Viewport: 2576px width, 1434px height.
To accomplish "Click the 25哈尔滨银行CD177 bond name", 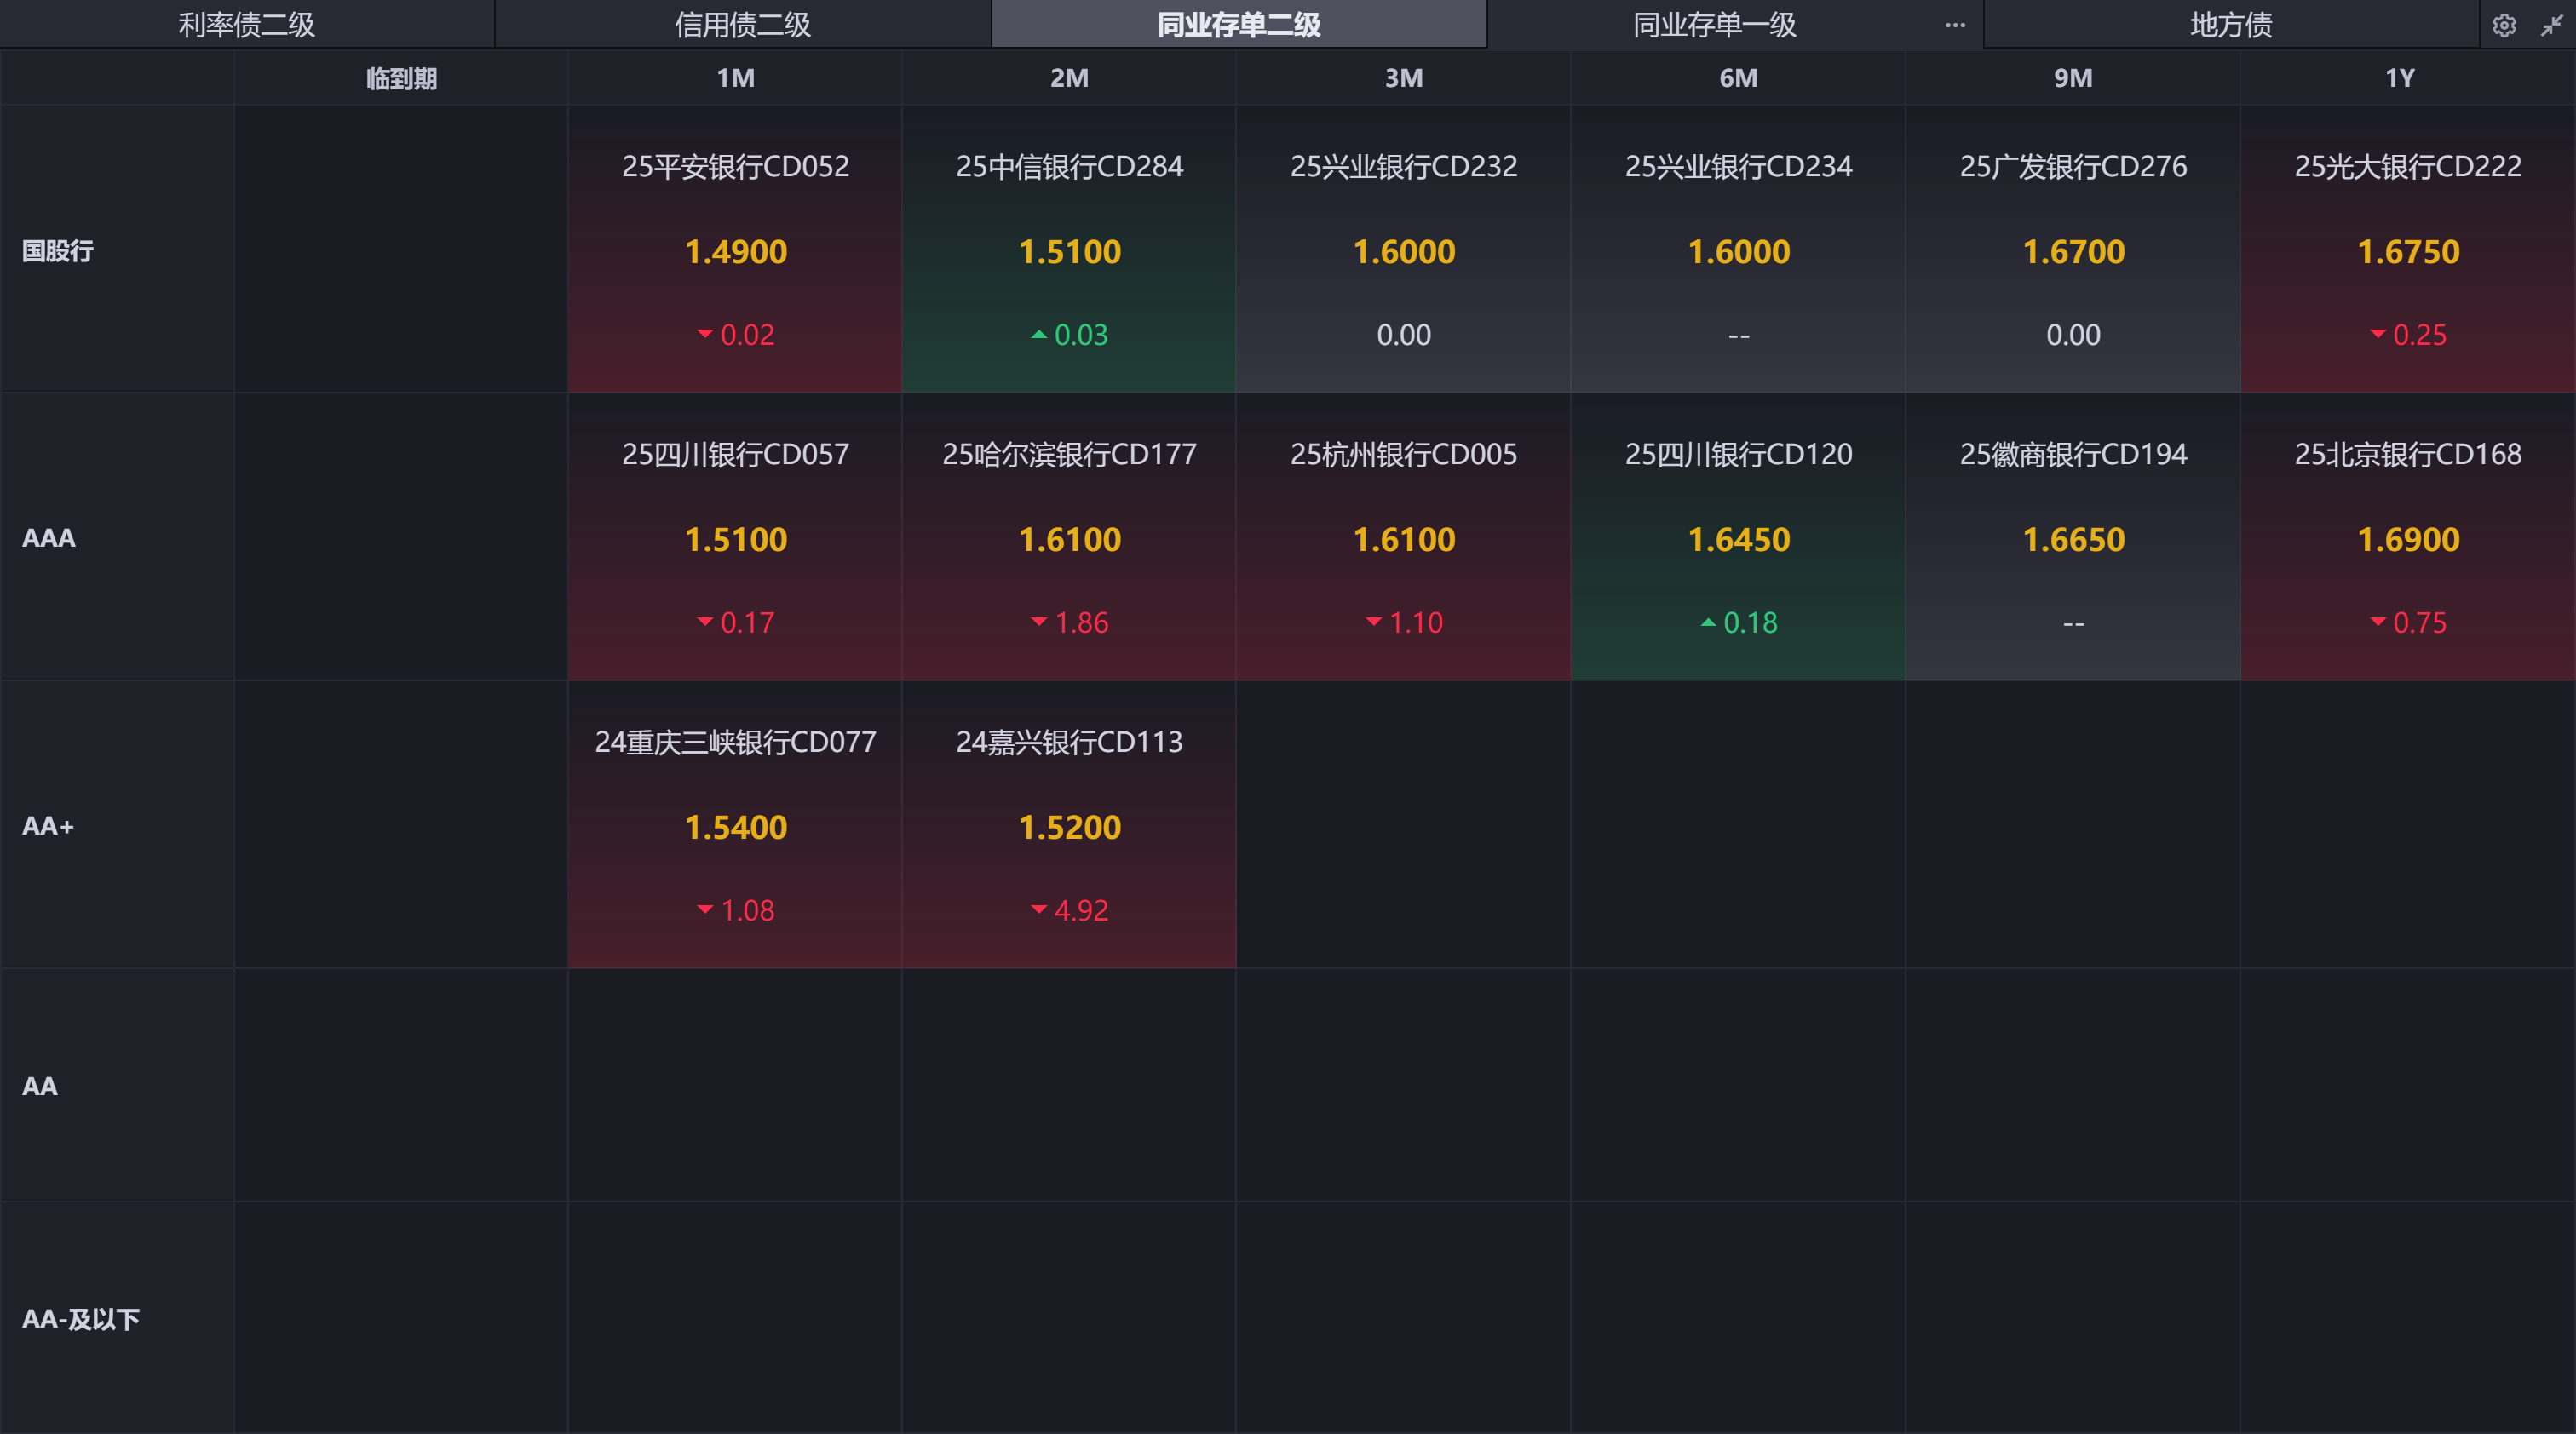I will [x=1069, y=455].
